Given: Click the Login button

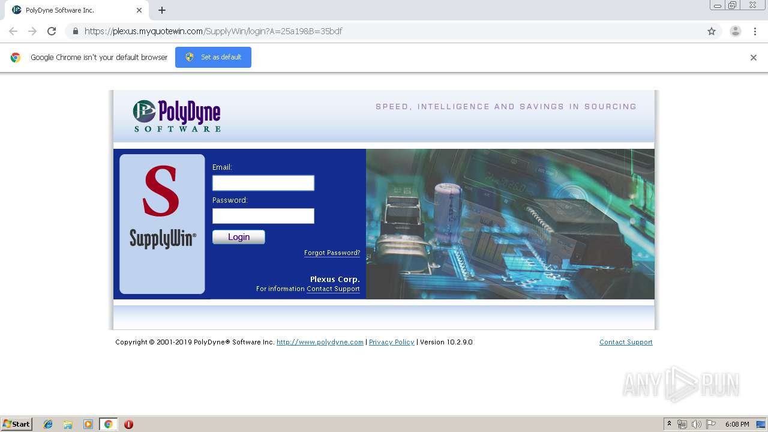Looking at the screenshot, I should point(238,237).
